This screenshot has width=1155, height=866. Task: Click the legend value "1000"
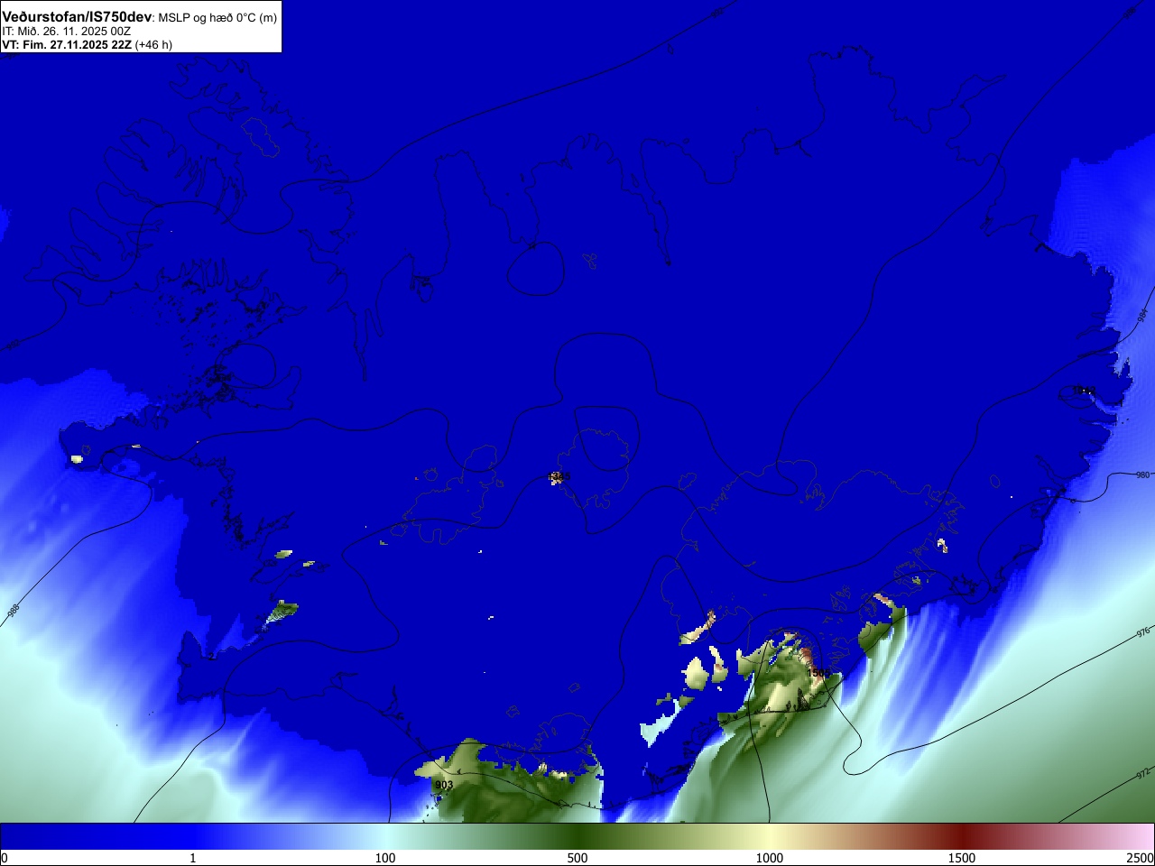[770, 858]
